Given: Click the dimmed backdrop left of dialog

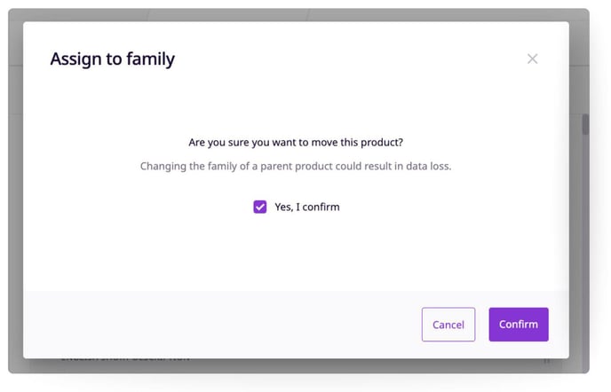Looking at the screenshot, I should point(16,191).
